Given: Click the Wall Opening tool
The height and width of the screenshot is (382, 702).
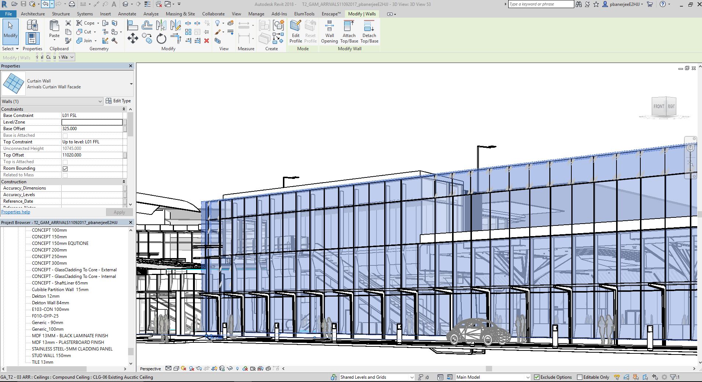Looking at the screenshot, I should [330, 32].
